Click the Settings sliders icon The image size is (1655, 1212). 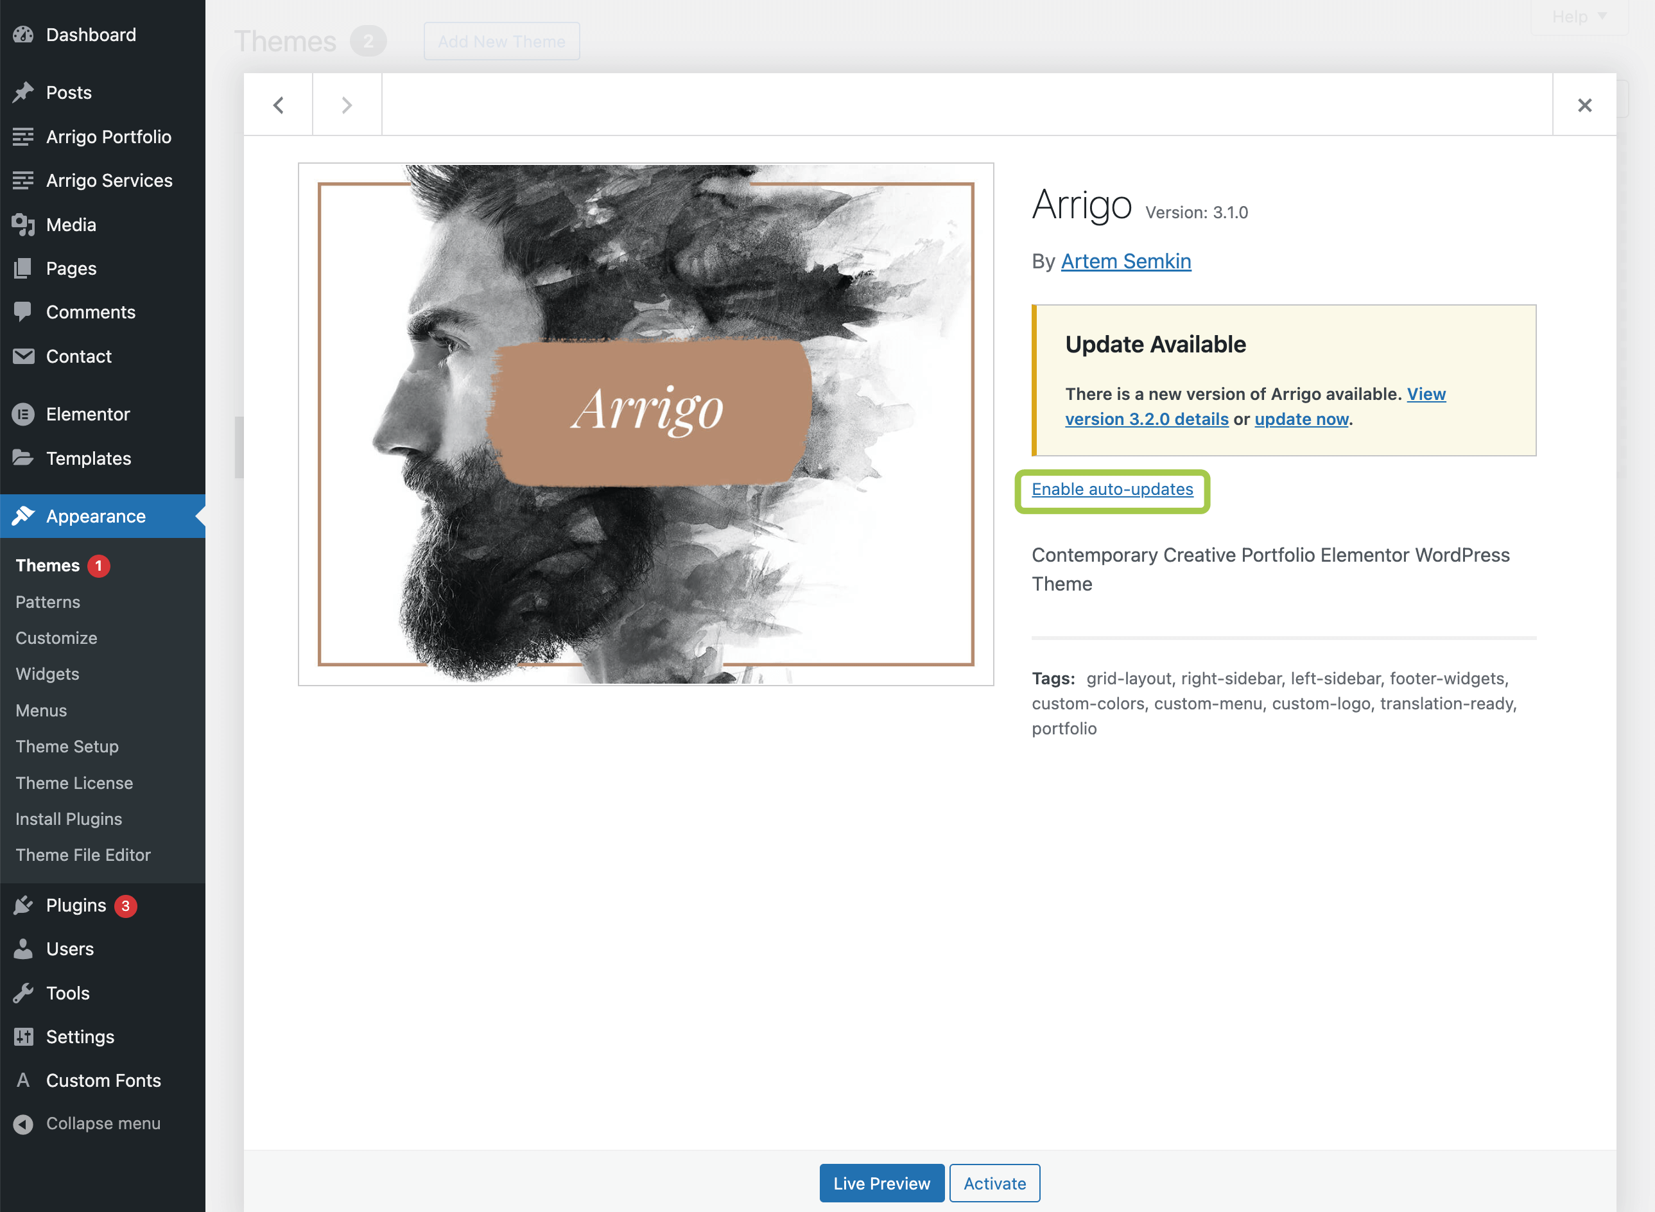[x=24, y=1037]
